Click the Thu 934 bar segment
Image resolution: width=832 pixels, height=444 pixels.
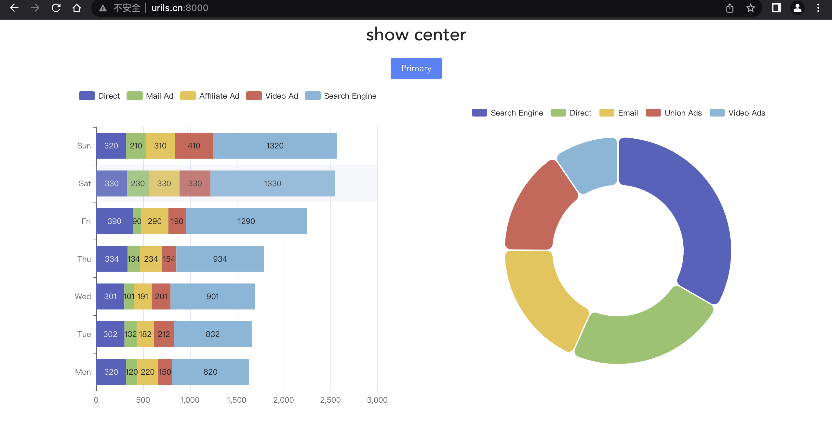click(220, 259)
